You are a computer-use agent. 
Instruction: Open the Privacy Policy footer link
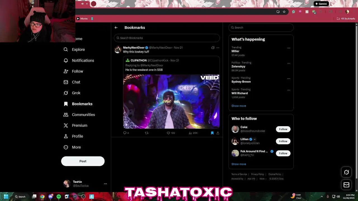(x=258, y=174)
